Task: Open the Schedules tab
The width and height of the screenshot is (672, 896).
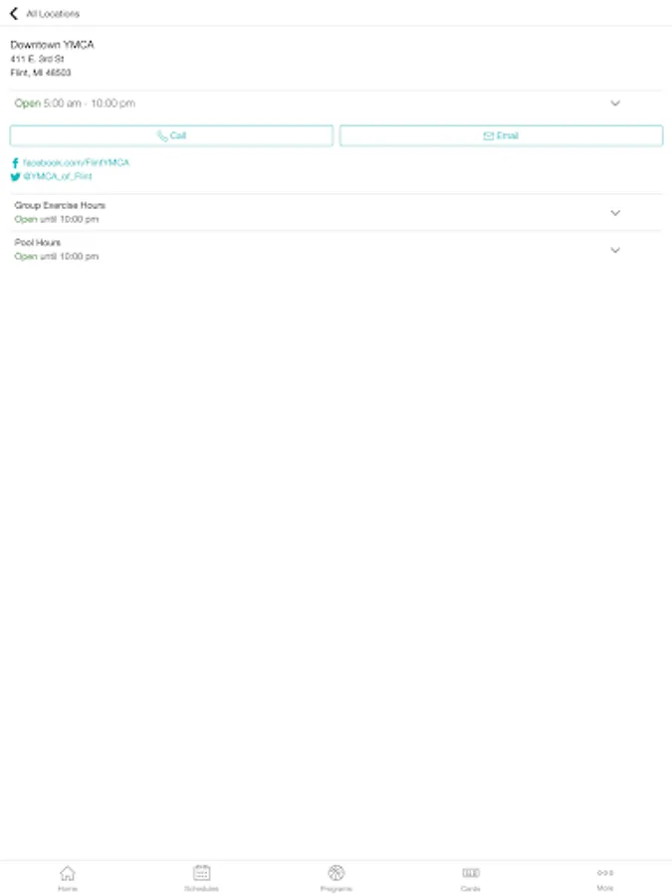Action: [202, 878]
